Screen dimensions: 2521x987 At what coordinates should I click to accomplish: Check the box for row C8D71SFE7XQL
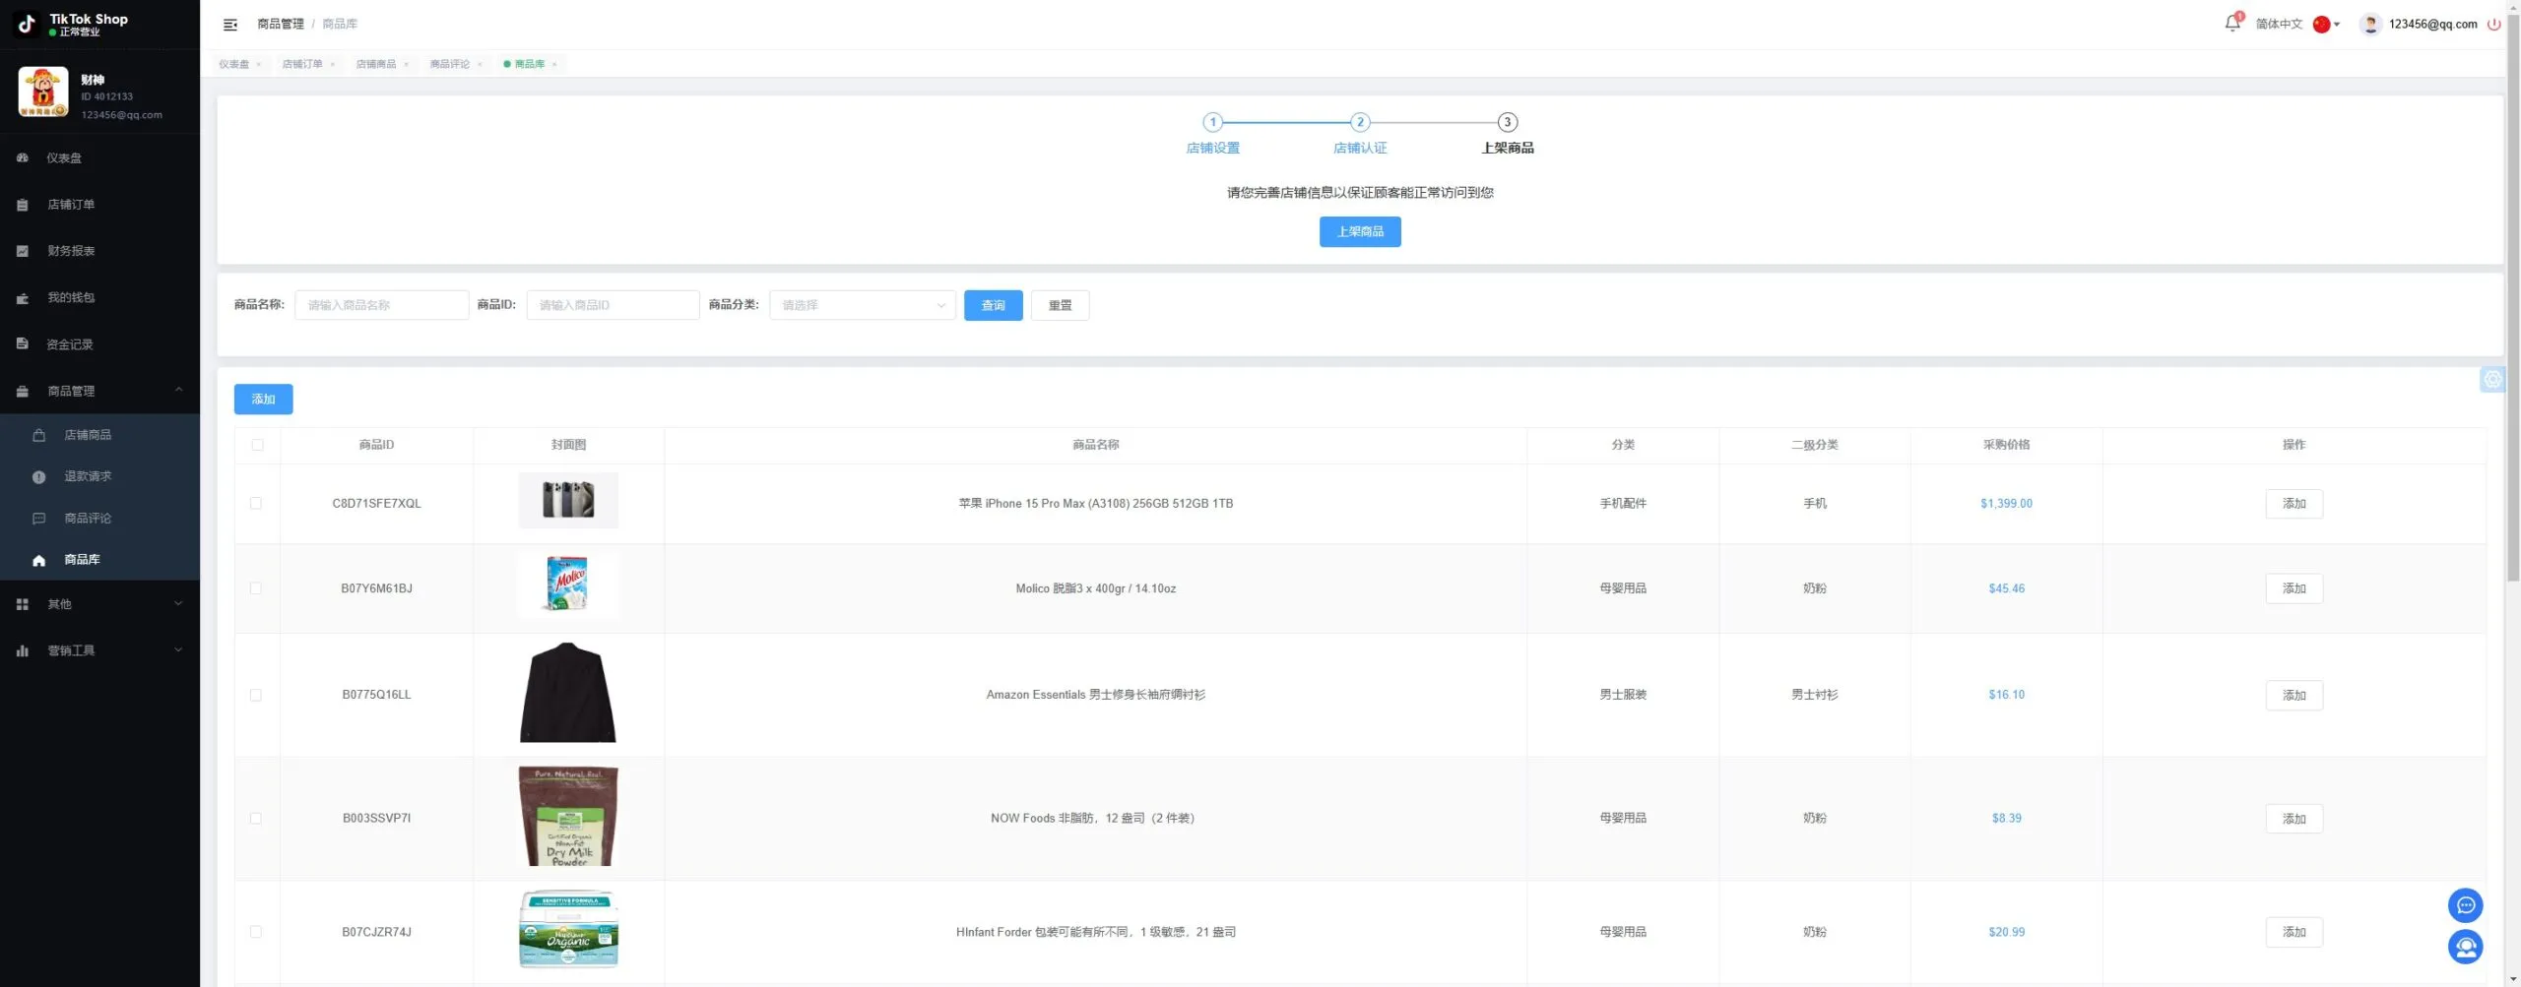click(256, 504)
